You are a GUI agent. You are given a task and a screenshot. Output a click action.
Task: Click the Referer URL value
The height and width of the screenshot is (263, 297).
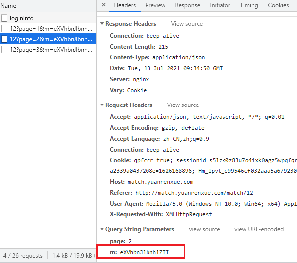[x=194, y=193]
